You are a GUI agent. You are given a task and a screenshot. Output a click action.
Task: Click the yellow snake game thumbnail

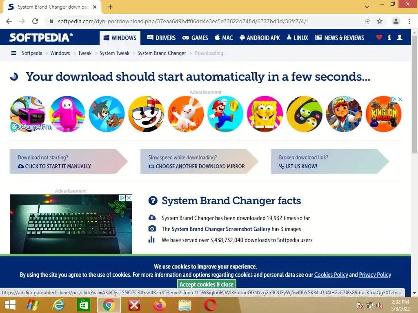point(305,114)
